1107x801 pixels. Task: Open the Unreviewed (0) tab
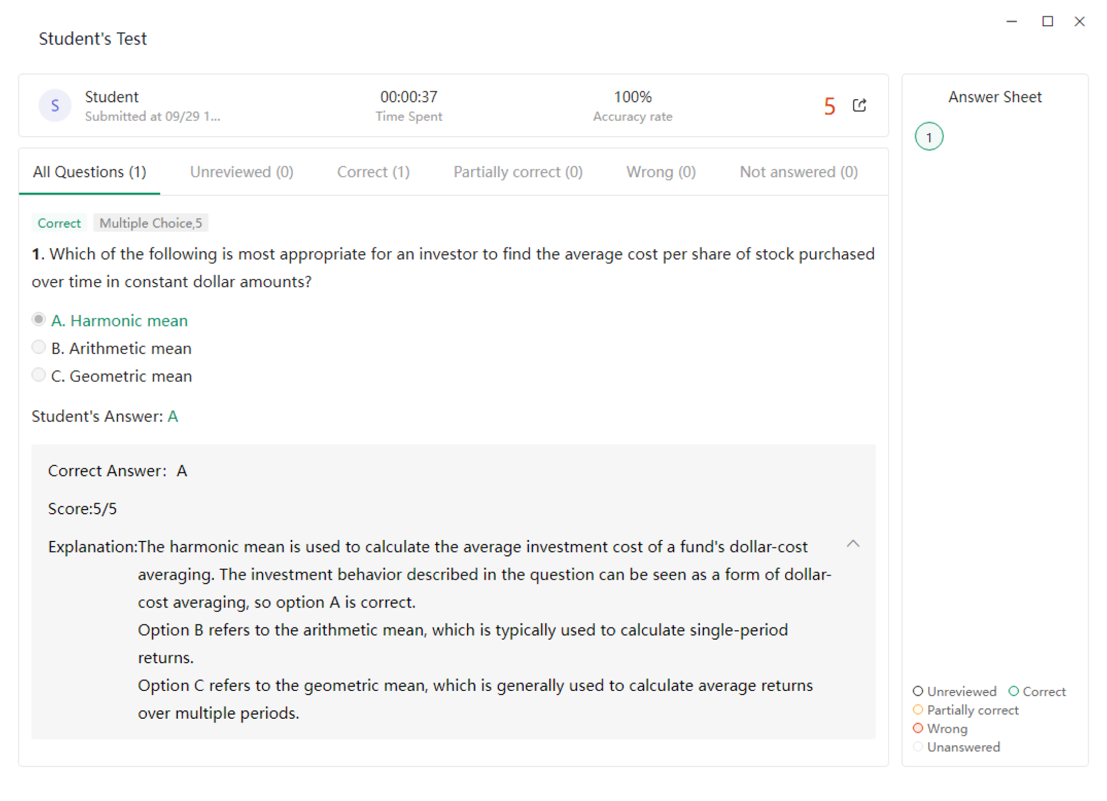click(x=242, y=172)
